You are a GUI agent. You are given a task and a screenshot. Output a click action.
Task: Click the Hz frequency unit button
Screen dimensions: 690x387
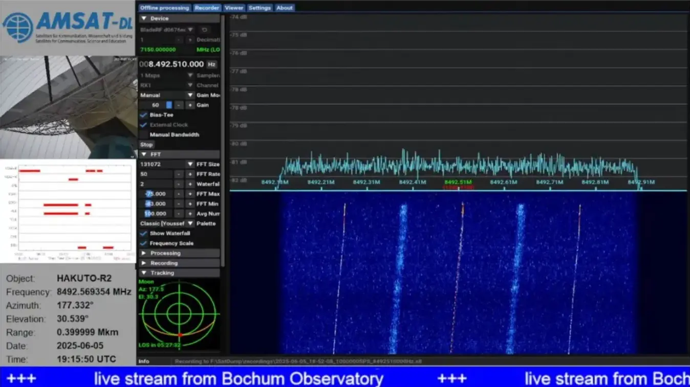point(211,64)
